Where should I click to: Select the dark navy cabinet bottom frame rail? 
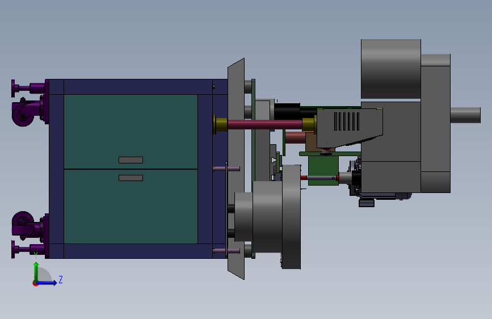coord(138,251)
